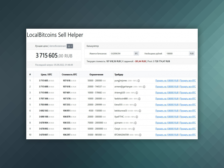Sell all BTC to Artemgit20
Viewport: 224px width, 168px height.
(x=188, y=92)
